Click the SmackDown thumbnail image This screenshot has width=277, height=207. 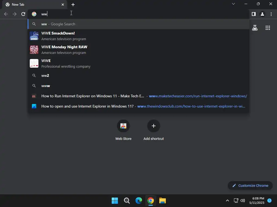pos(34,36)
